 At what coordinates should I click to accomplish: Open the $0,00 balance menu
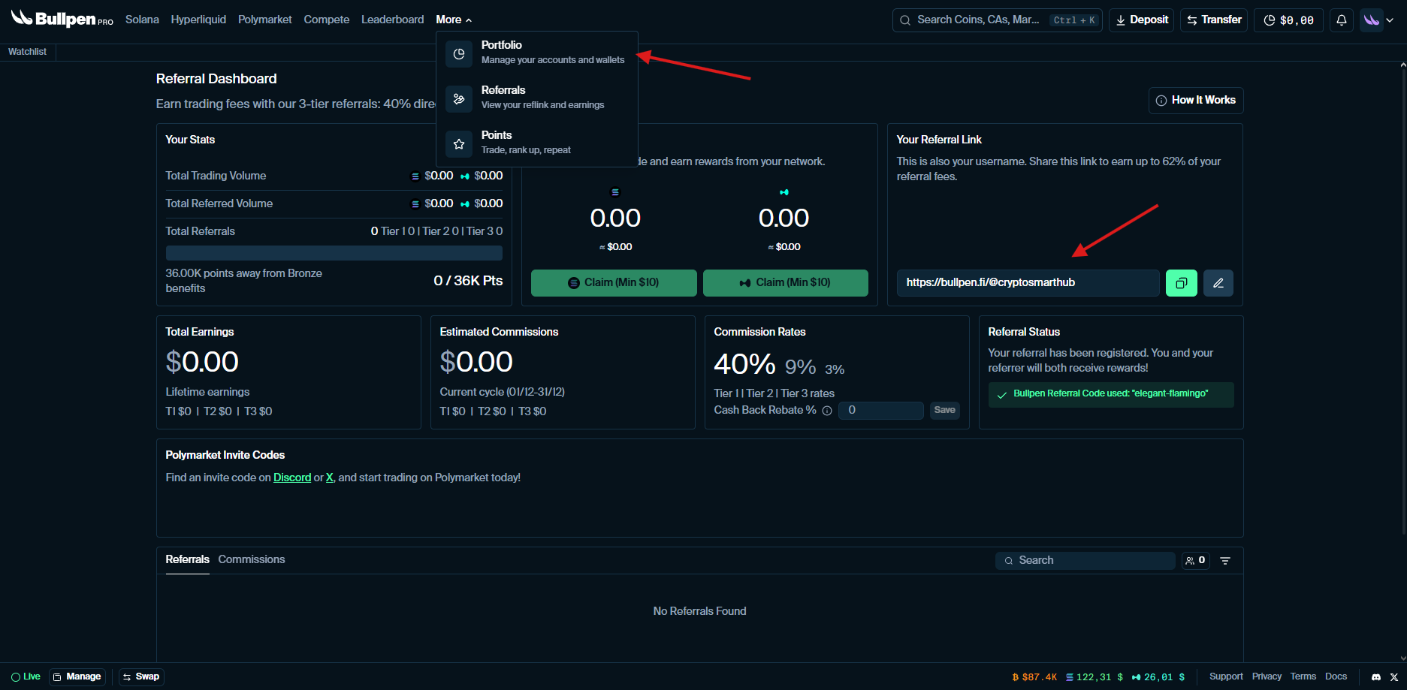(1288, 20)
